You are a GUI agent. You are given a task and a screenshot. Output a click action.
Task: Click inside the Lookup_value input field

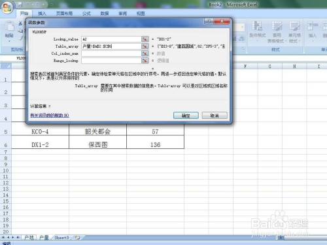pos(111,39)
